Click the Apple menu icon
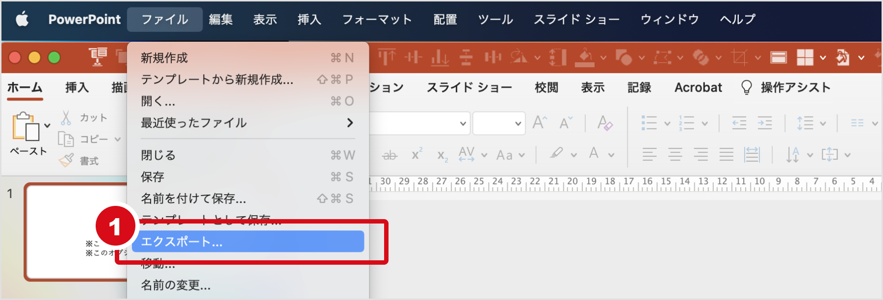The height and width of the screenshot is (300, 883). pos(22,20)
